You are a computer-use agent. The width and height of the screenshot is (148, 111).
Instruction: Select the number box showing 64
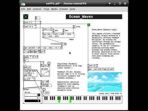[x=38, y=18]
